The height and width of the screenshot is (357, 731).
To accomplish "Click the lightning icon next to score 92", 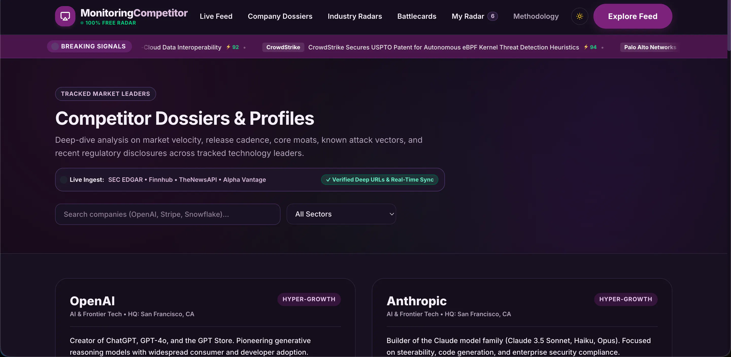I will point(228,47).
